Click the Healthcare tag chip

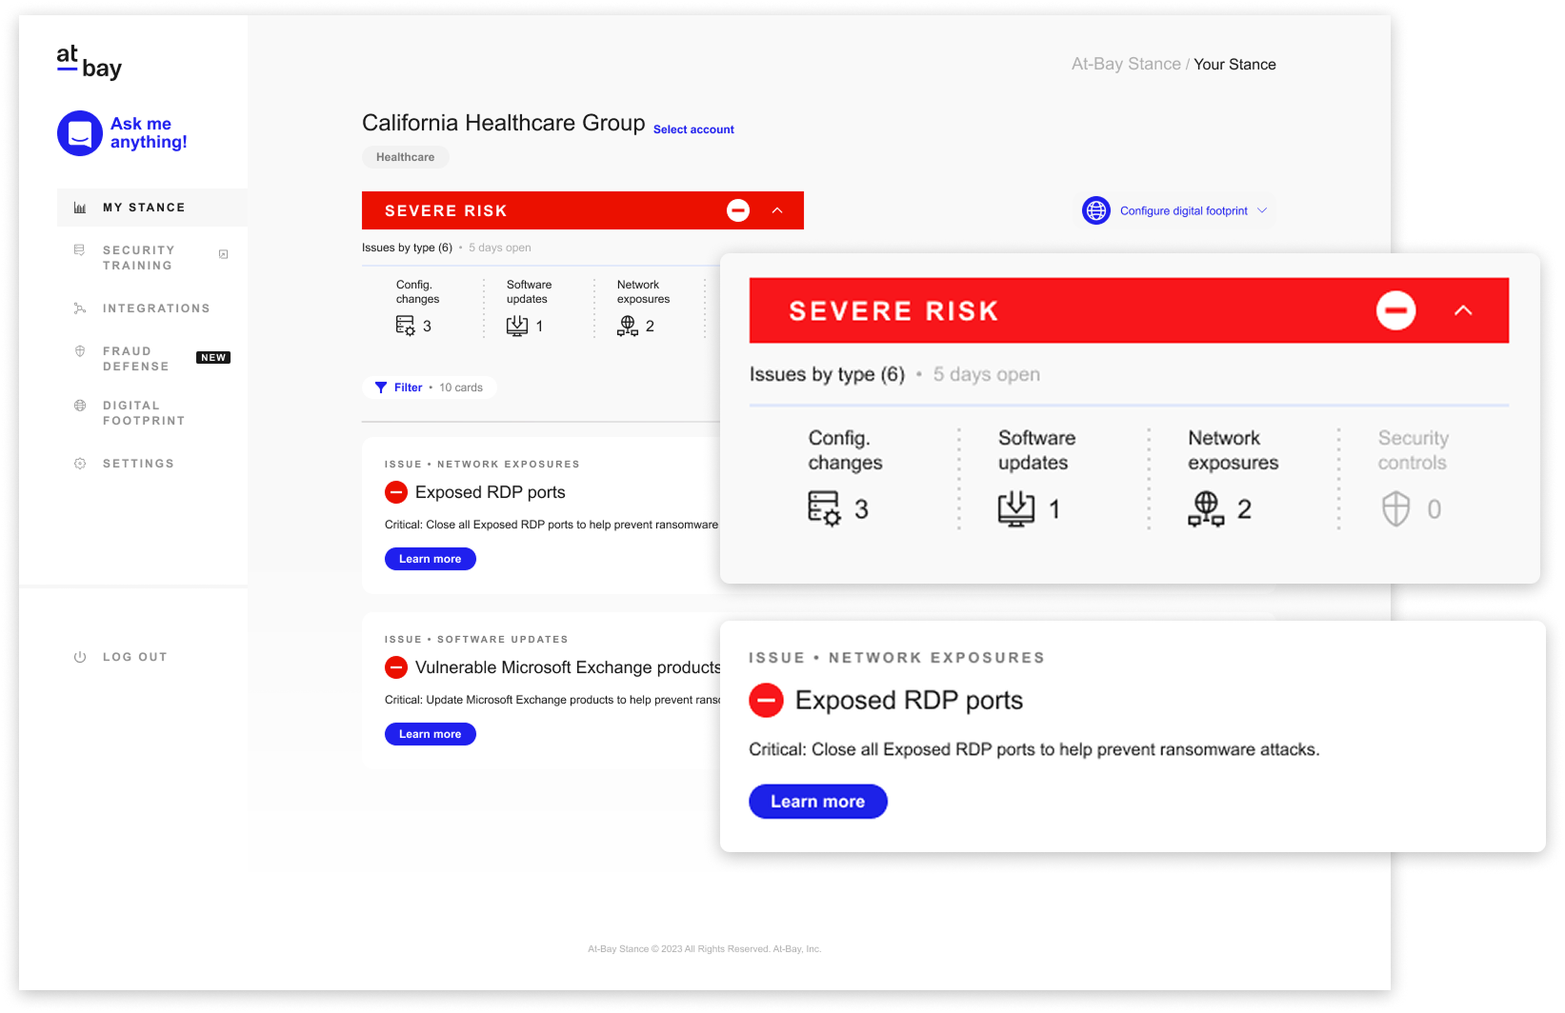tap(406, 157)
